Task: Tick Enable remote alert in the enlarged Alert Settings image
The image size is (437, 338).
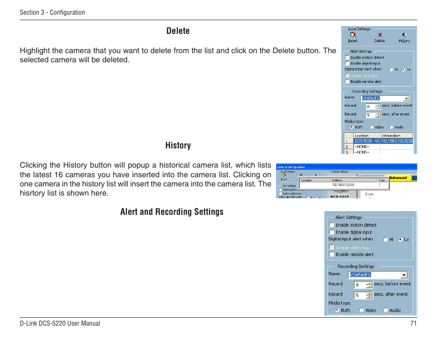Action: pos(331,254)
